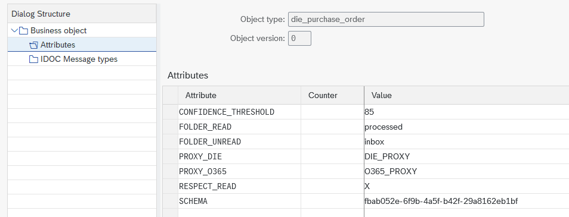Click the Counter column header
Viewport: 569px width, 217px height.
point(332,96)
